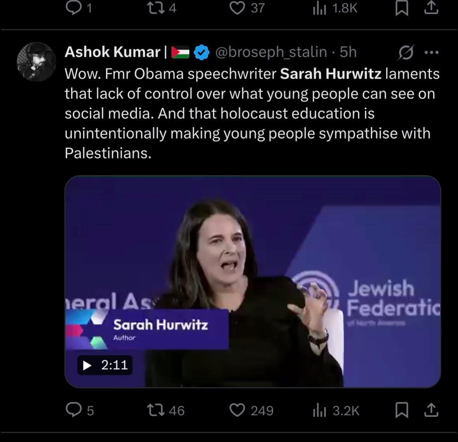Reply to Ashok Kumar's tweet
The height and width of the screenshot is (442, 458).
(73, 410)
